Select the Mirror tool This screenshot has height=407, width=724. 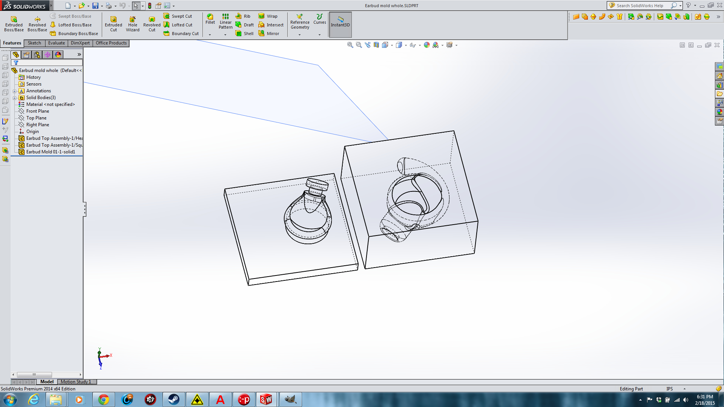pyautogui.click(x=269, y=34)
